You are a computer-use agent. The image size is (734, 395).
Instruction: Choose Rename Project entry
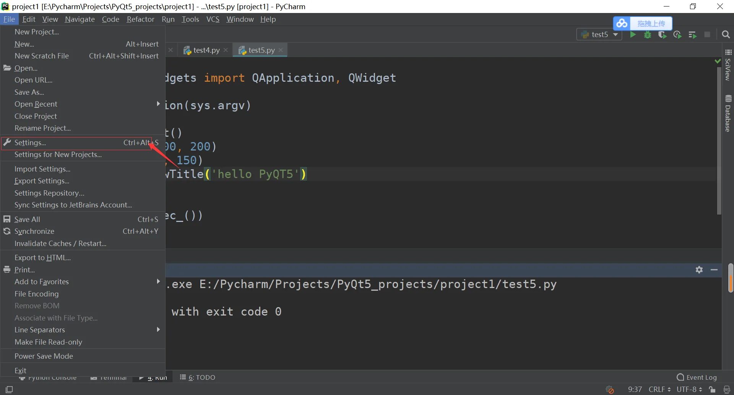click(83, 128)
